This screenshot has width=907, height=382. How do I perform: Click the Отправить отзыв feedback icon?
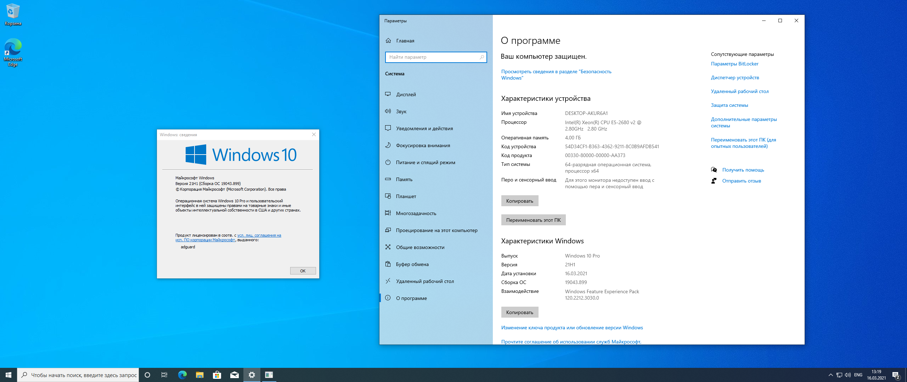(714, 181)
